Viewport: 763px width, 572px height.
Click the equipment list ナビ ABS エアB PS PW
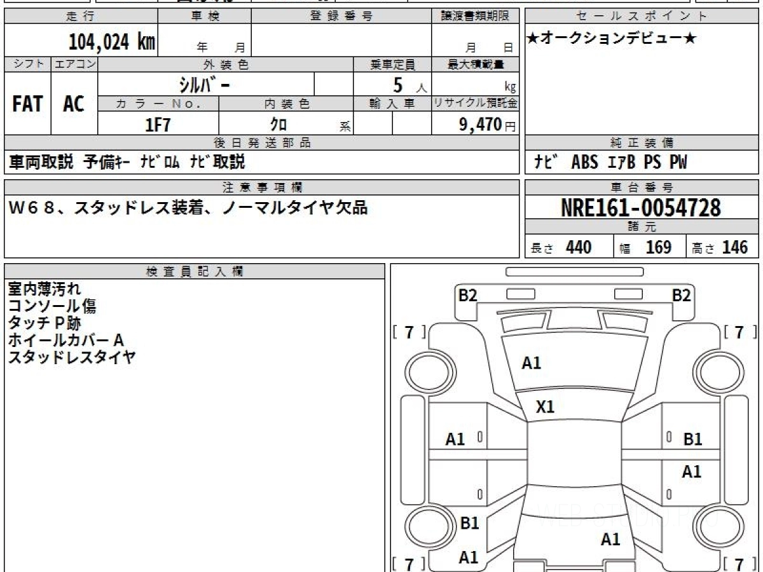coord(610,162)
